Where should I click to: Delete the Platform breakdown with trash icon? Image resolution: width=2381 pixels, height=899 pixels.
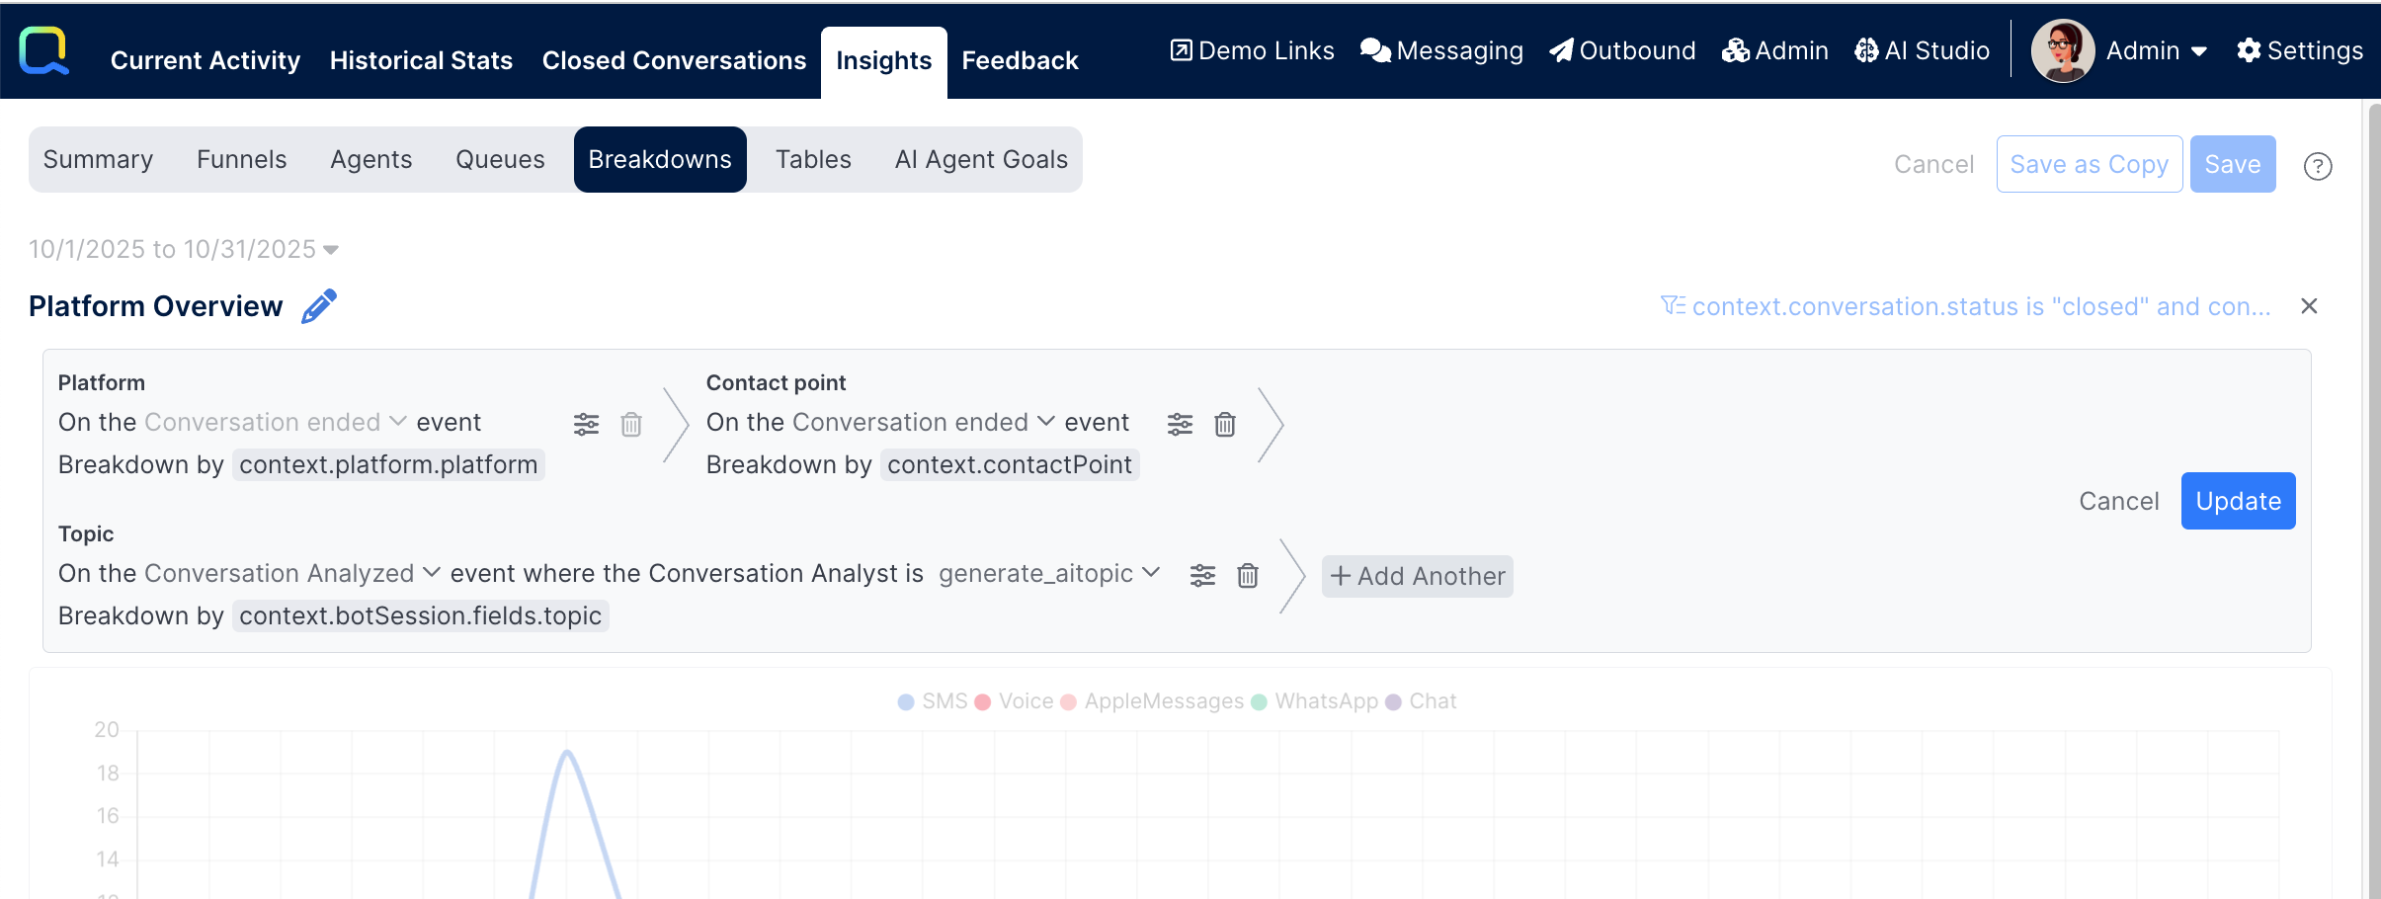[631, 425]
